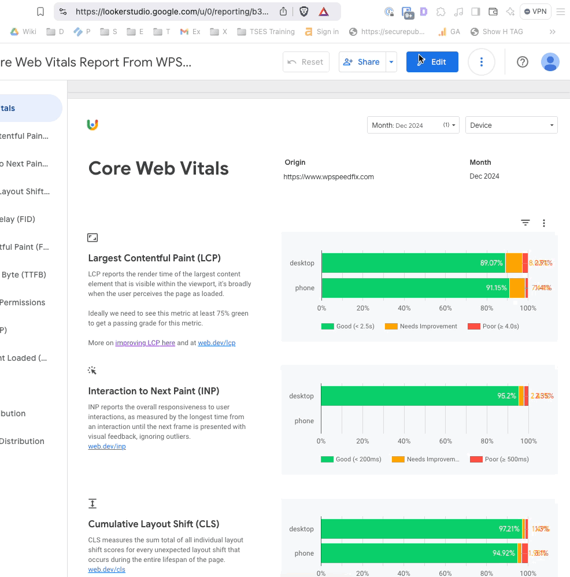Open the LCP chart three-dot menu
This screenshot has height=577, width=570.
[544, 223]
